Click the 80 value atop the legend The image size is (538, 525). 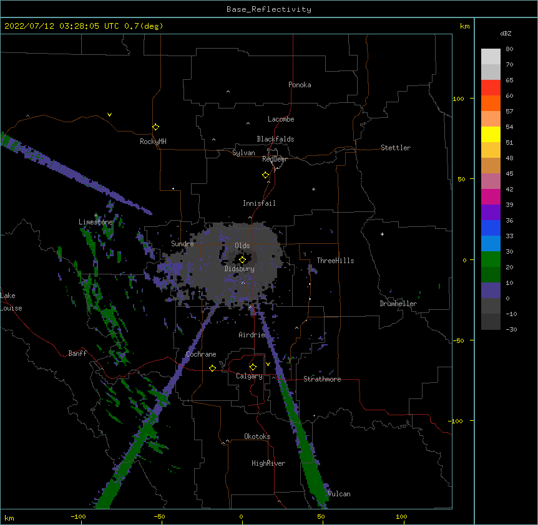[x=509, y=49]
